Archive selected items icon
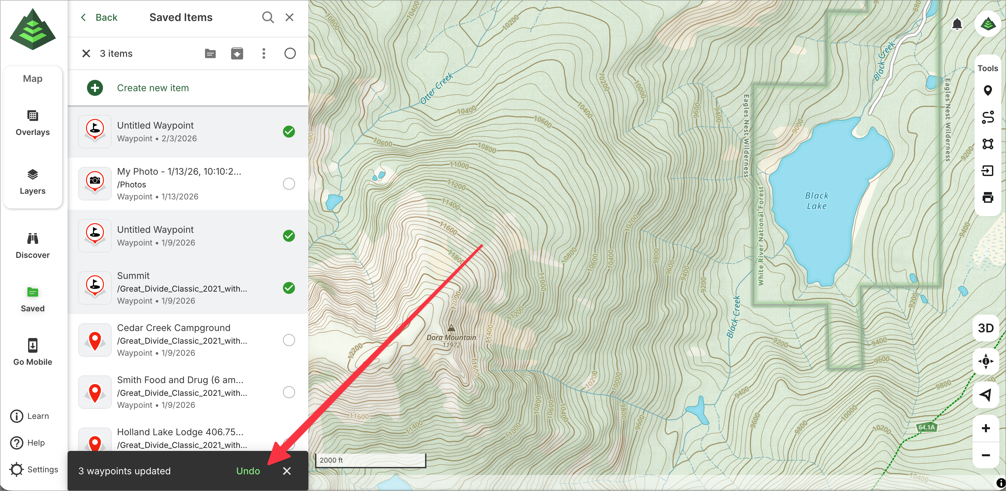 click(237, 53)
